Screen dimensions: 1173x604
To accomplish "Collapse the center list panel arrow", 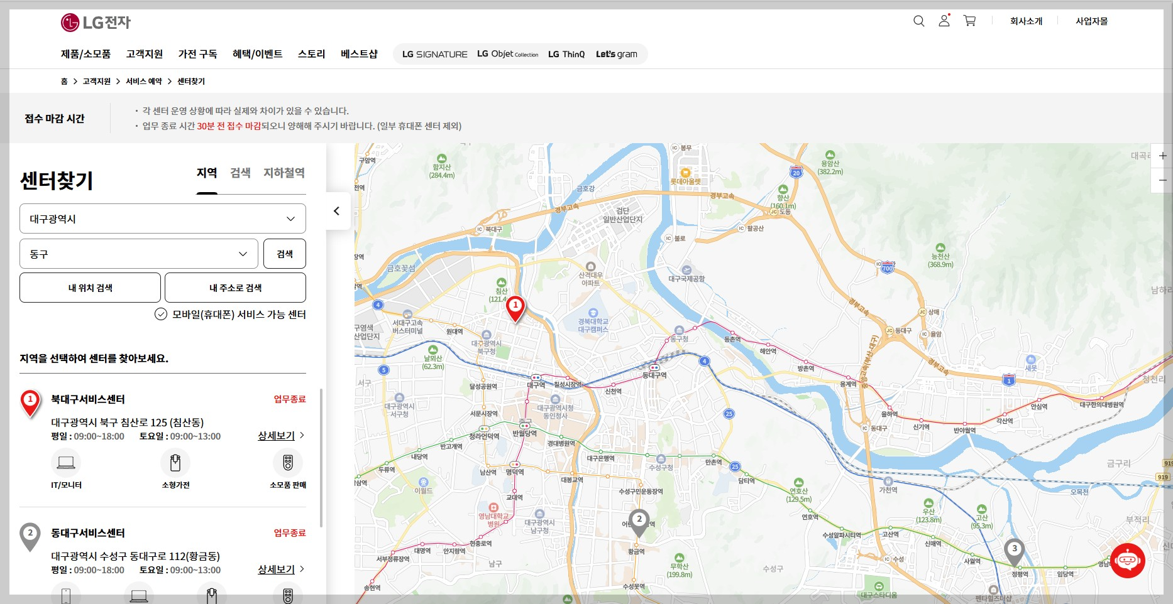I will tap(337, 211).
